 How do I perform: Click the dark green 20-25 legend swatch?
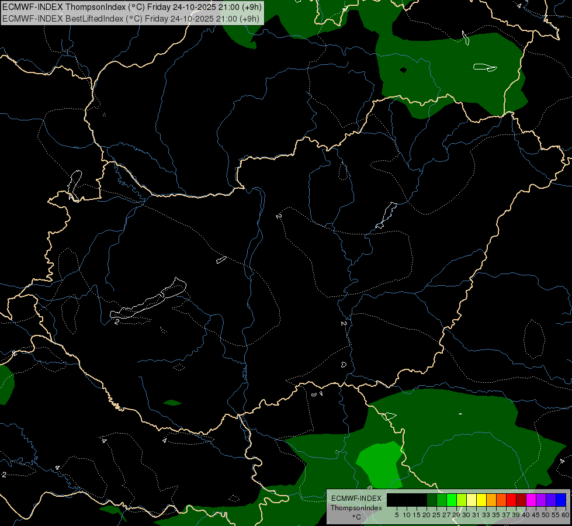[x=432, y=500]
